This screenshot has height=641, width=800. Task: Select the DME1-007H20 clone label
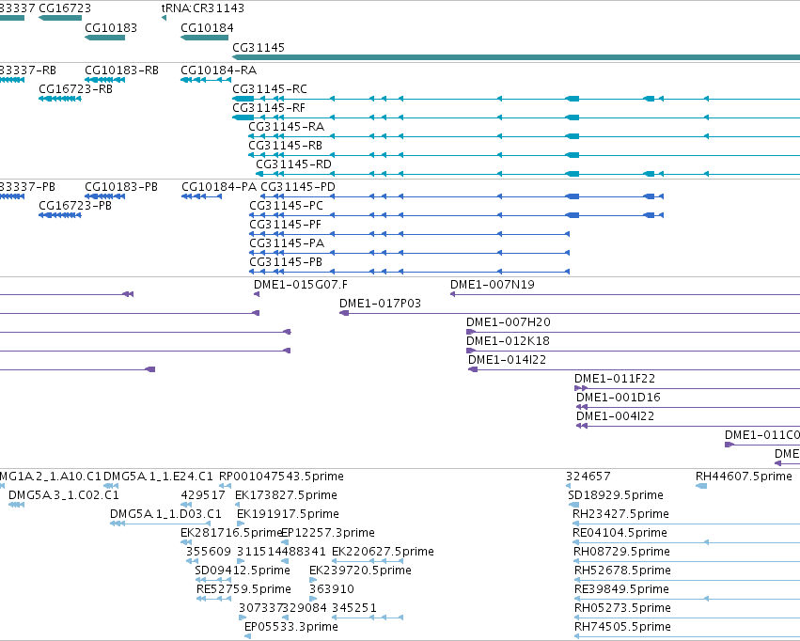point(509,322)
